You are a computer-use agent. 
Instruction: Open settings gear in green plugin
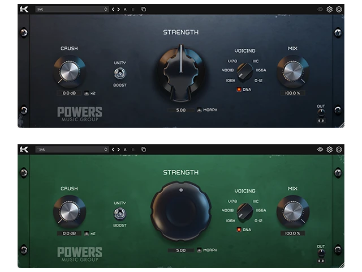point(329,150)
